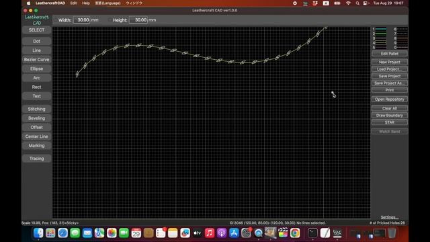
Task: Click the Edit Pallet button
Action: (390, 54)
